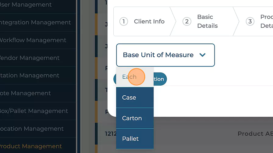Collapse dropdown using the chevron arrow
Viewport: 273px width, 153px height.
click(x=202, y=55)
